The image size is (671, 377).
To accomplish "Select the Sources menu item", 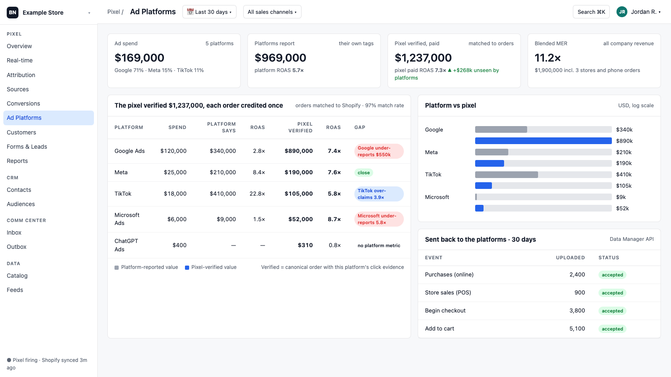I will click(49, 89).
